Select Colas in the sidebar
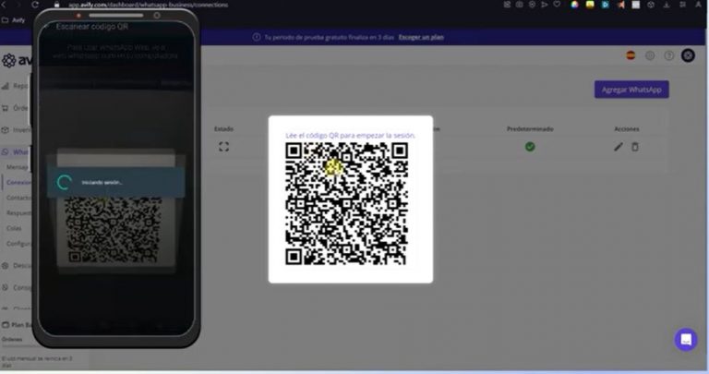Screen dimensions: 709x374 (x=14, y=228)
